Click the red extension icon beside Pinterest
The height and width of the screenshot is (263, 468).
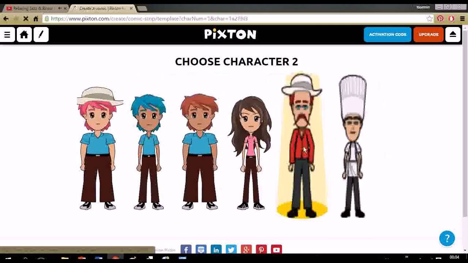tap(451, 19)
